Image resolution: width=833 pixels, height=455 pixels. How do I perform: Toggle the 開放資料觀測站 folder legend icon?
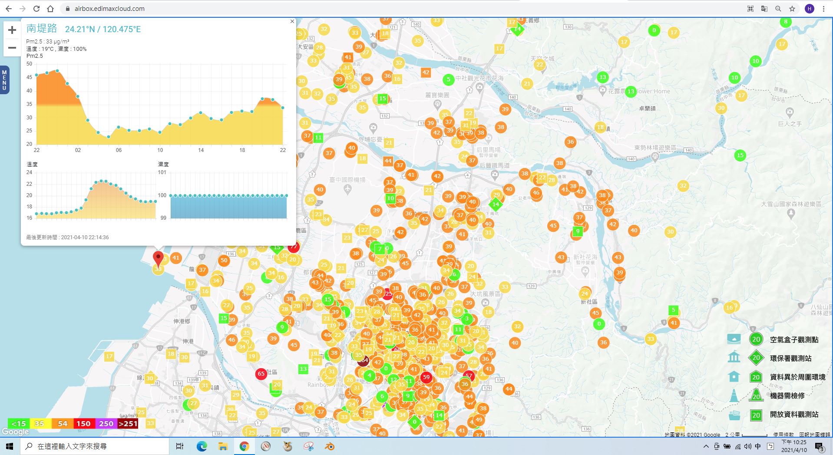click(734, 415)
